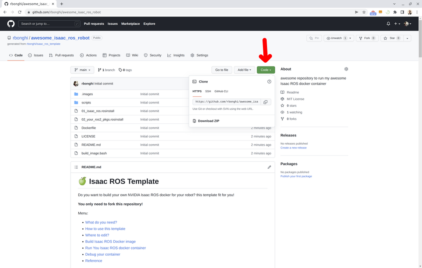This screenshot has height=268, width=422.
Task: Go back in browser history
Action: tap(5, 12)
